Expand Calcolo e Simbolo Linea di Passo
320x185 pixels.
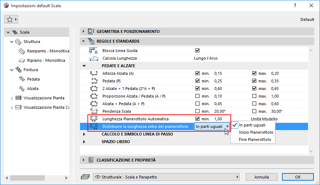(84, 134)
